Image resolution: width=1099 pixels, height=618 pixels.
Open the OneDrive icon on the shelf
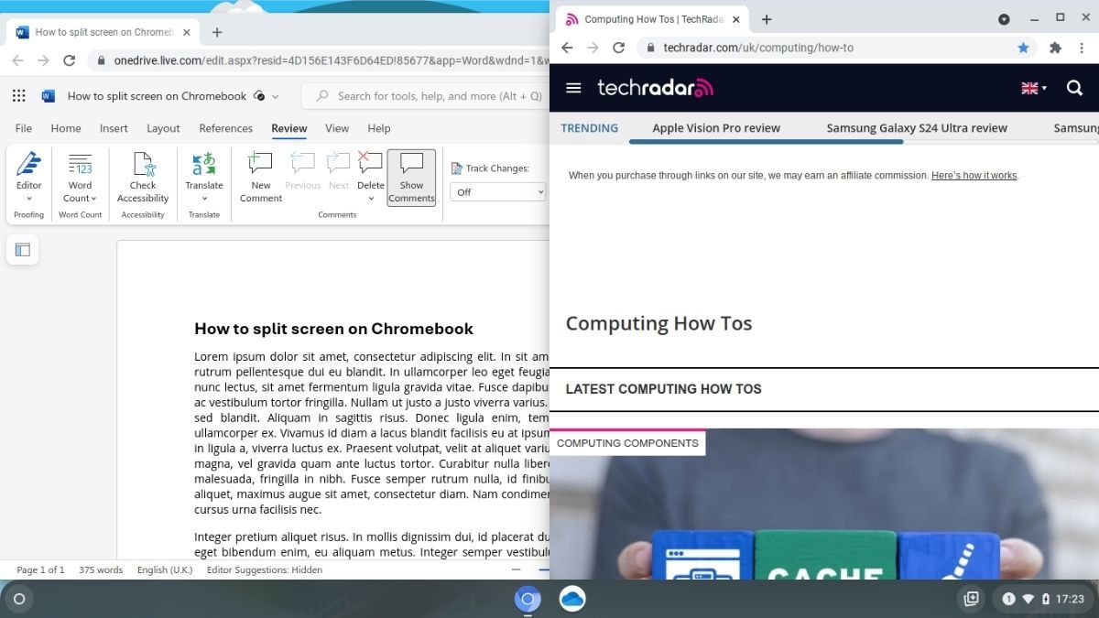[571, 599]
